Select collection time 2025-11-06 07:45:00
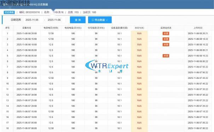Screen dimensions: 214x132 [27, 78]
